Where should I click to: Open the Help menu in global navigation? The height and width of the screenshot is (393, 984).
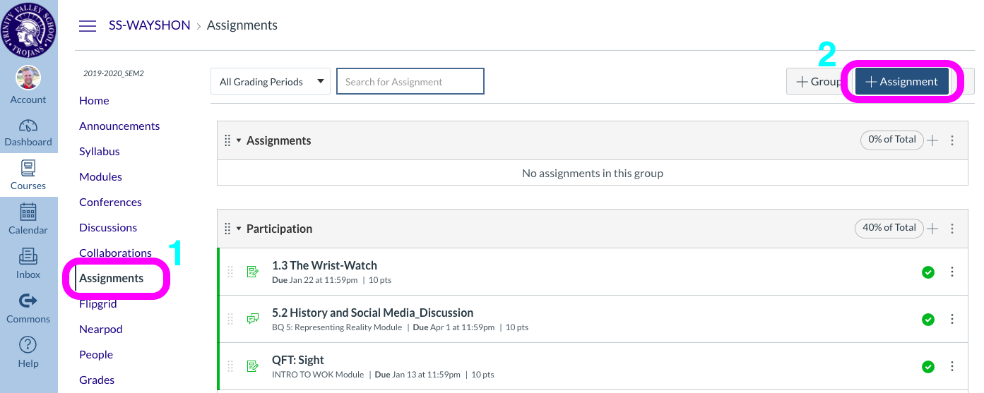28,352
